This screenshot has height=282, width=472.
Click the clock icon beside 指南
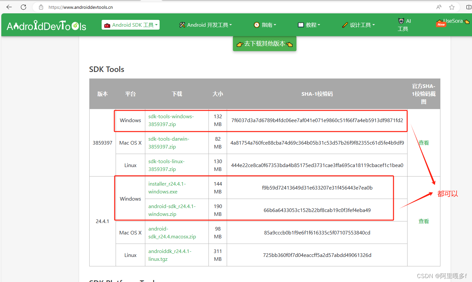pos(257,25)
